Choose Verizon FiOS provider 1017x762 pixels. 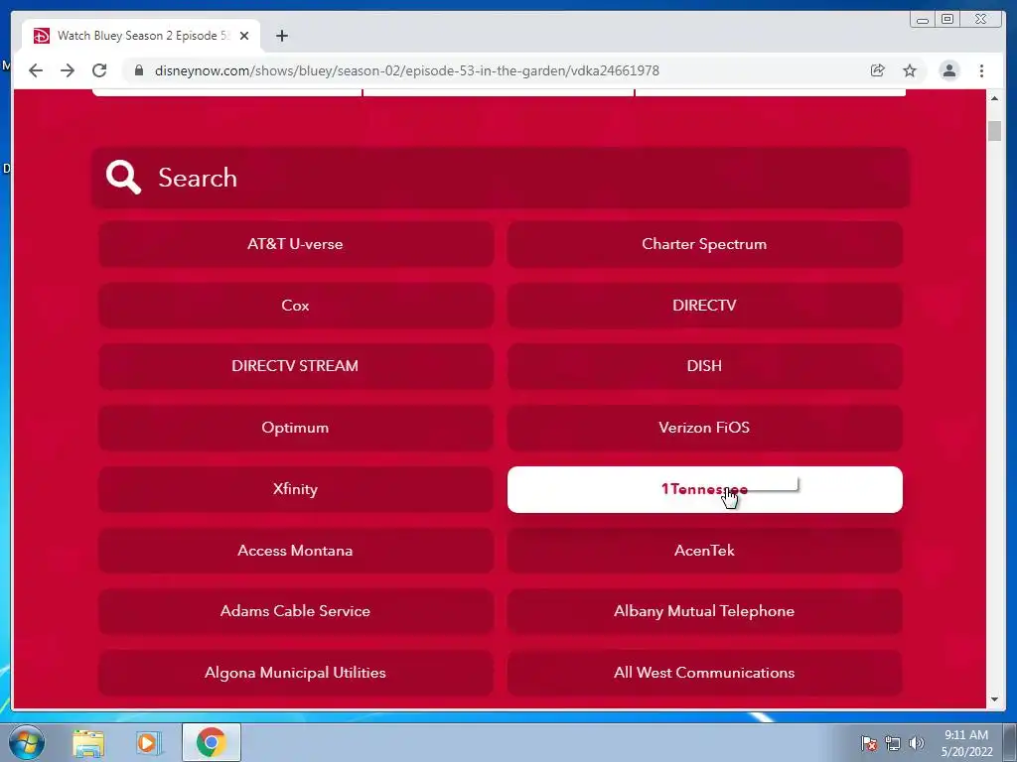704,428
